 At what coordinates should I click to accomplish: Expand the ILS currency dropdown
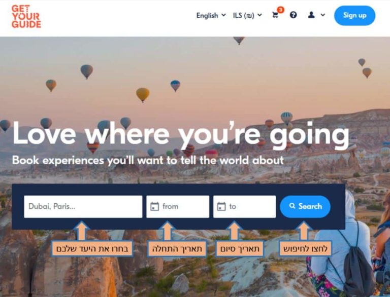tap(247, 15)
